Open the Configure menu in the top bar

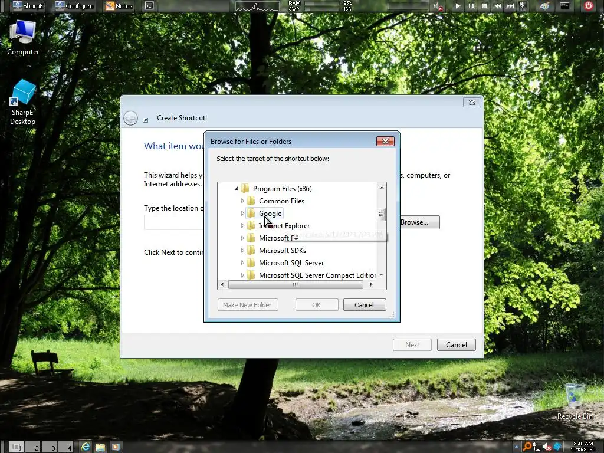pyautogui.click(x=74, y=6)
